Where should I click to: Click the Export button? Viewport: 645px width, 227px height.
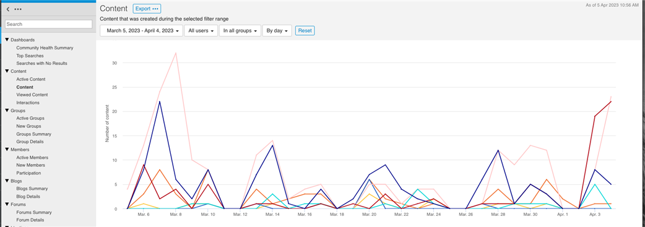pos(147,9)
